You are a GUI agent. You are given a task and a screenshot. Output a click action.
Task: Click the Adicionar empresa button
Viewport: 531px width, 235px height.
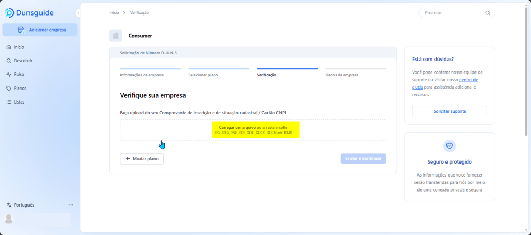tap(40, 30)
